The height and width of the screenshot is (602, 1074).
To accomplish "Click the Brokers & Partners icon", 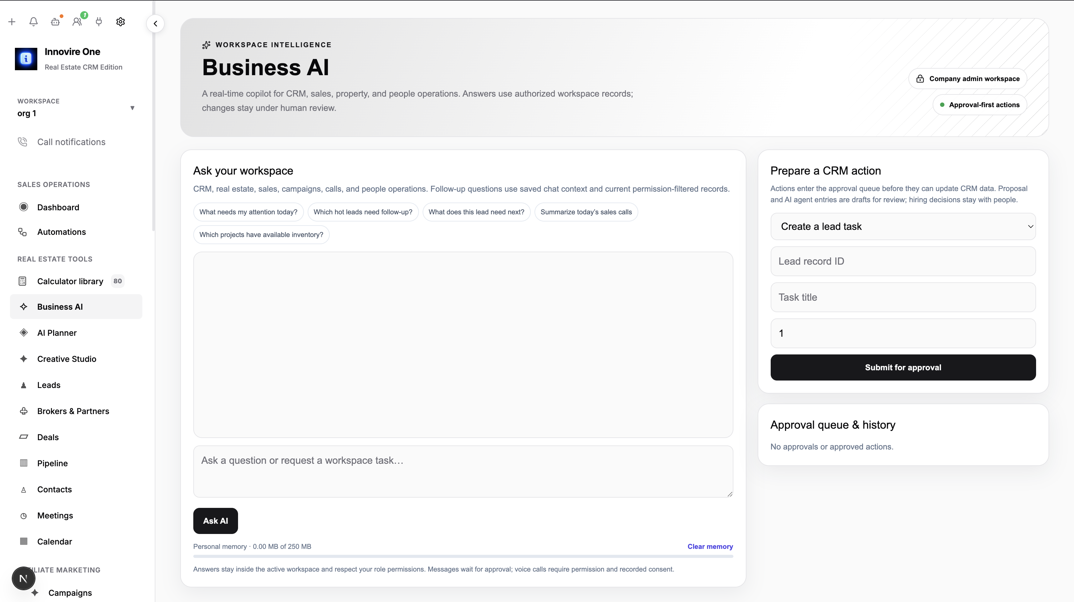I will pos(24,411).
